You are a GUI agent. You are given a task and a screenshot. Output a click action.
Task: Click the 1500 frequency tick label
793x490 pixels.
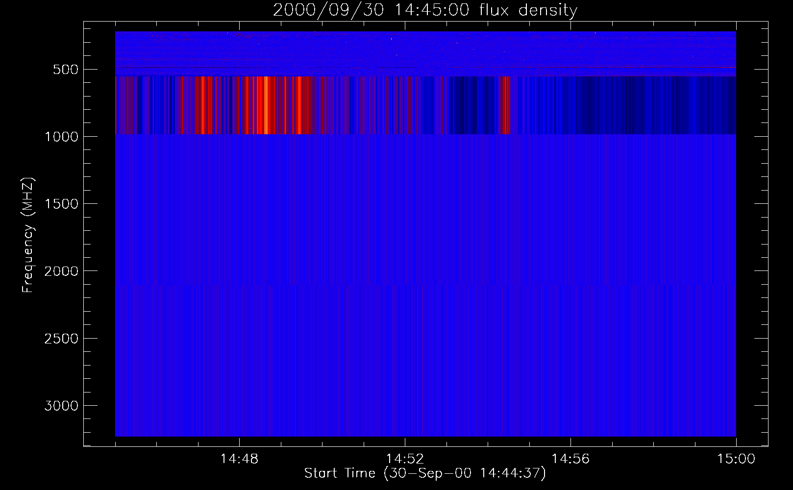(x=61, y=204)
